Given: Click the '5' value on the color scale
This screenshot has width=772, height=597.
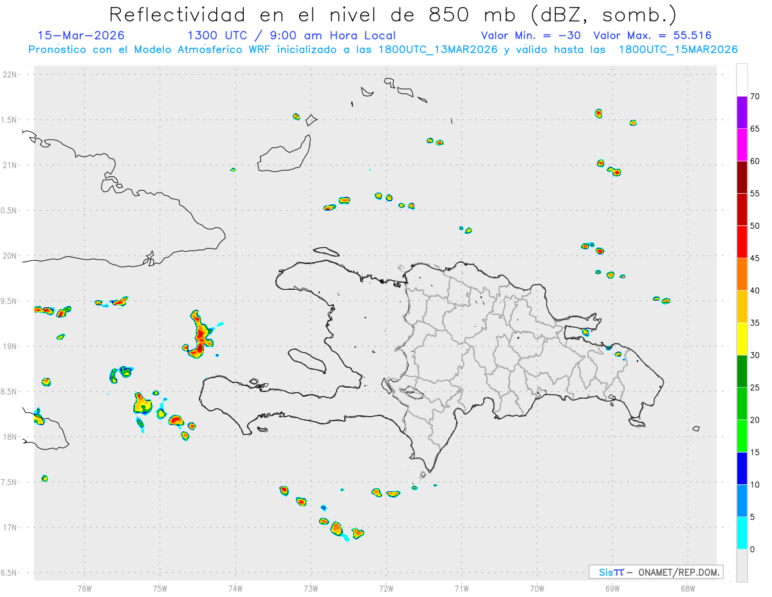Looking at the screenshot, I should (752, 517).
